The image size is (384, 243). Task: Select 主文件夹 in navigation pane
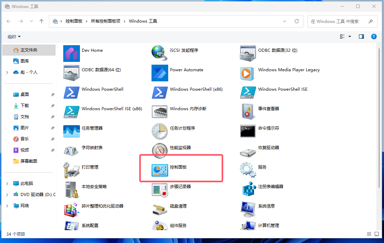tap(29, 50)
